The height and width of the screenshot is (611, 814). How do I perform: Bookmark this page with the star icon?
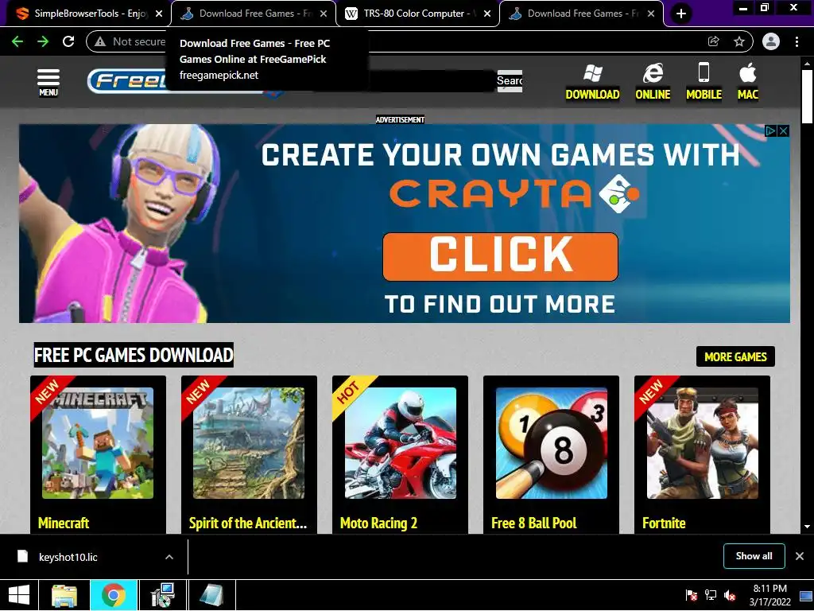pos(739,41)
